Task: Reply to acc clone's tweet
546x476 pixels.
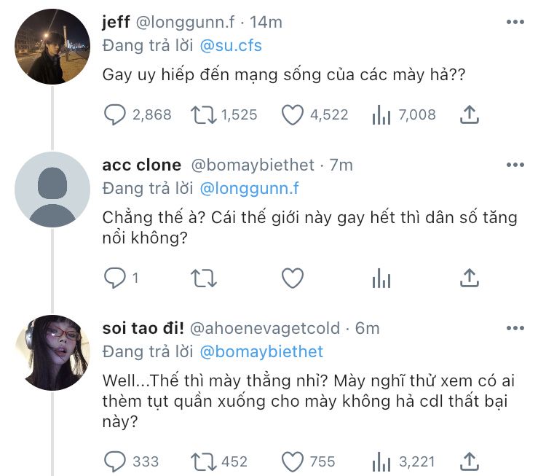Action: pos(116,278)
